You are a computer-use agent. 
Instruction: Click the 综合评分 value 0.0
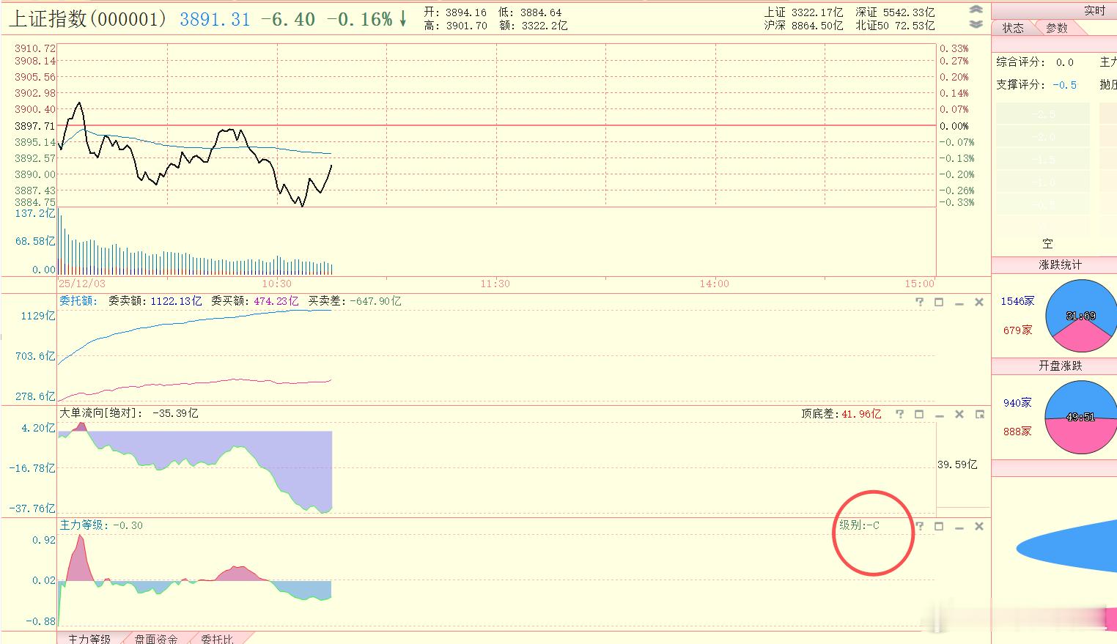click(x=1065, y=62)
